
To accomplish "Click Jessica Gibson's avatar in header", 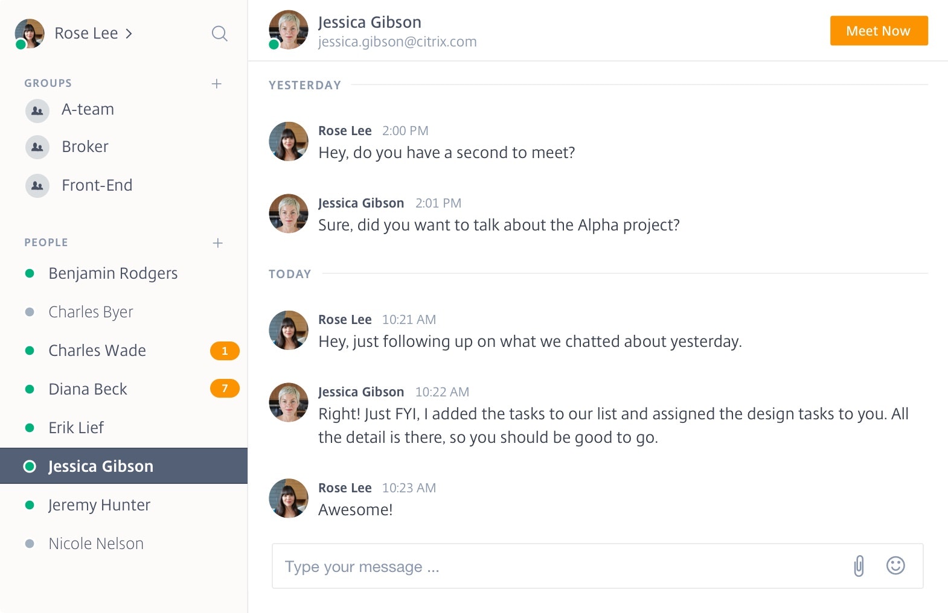I will click(289, 30).
